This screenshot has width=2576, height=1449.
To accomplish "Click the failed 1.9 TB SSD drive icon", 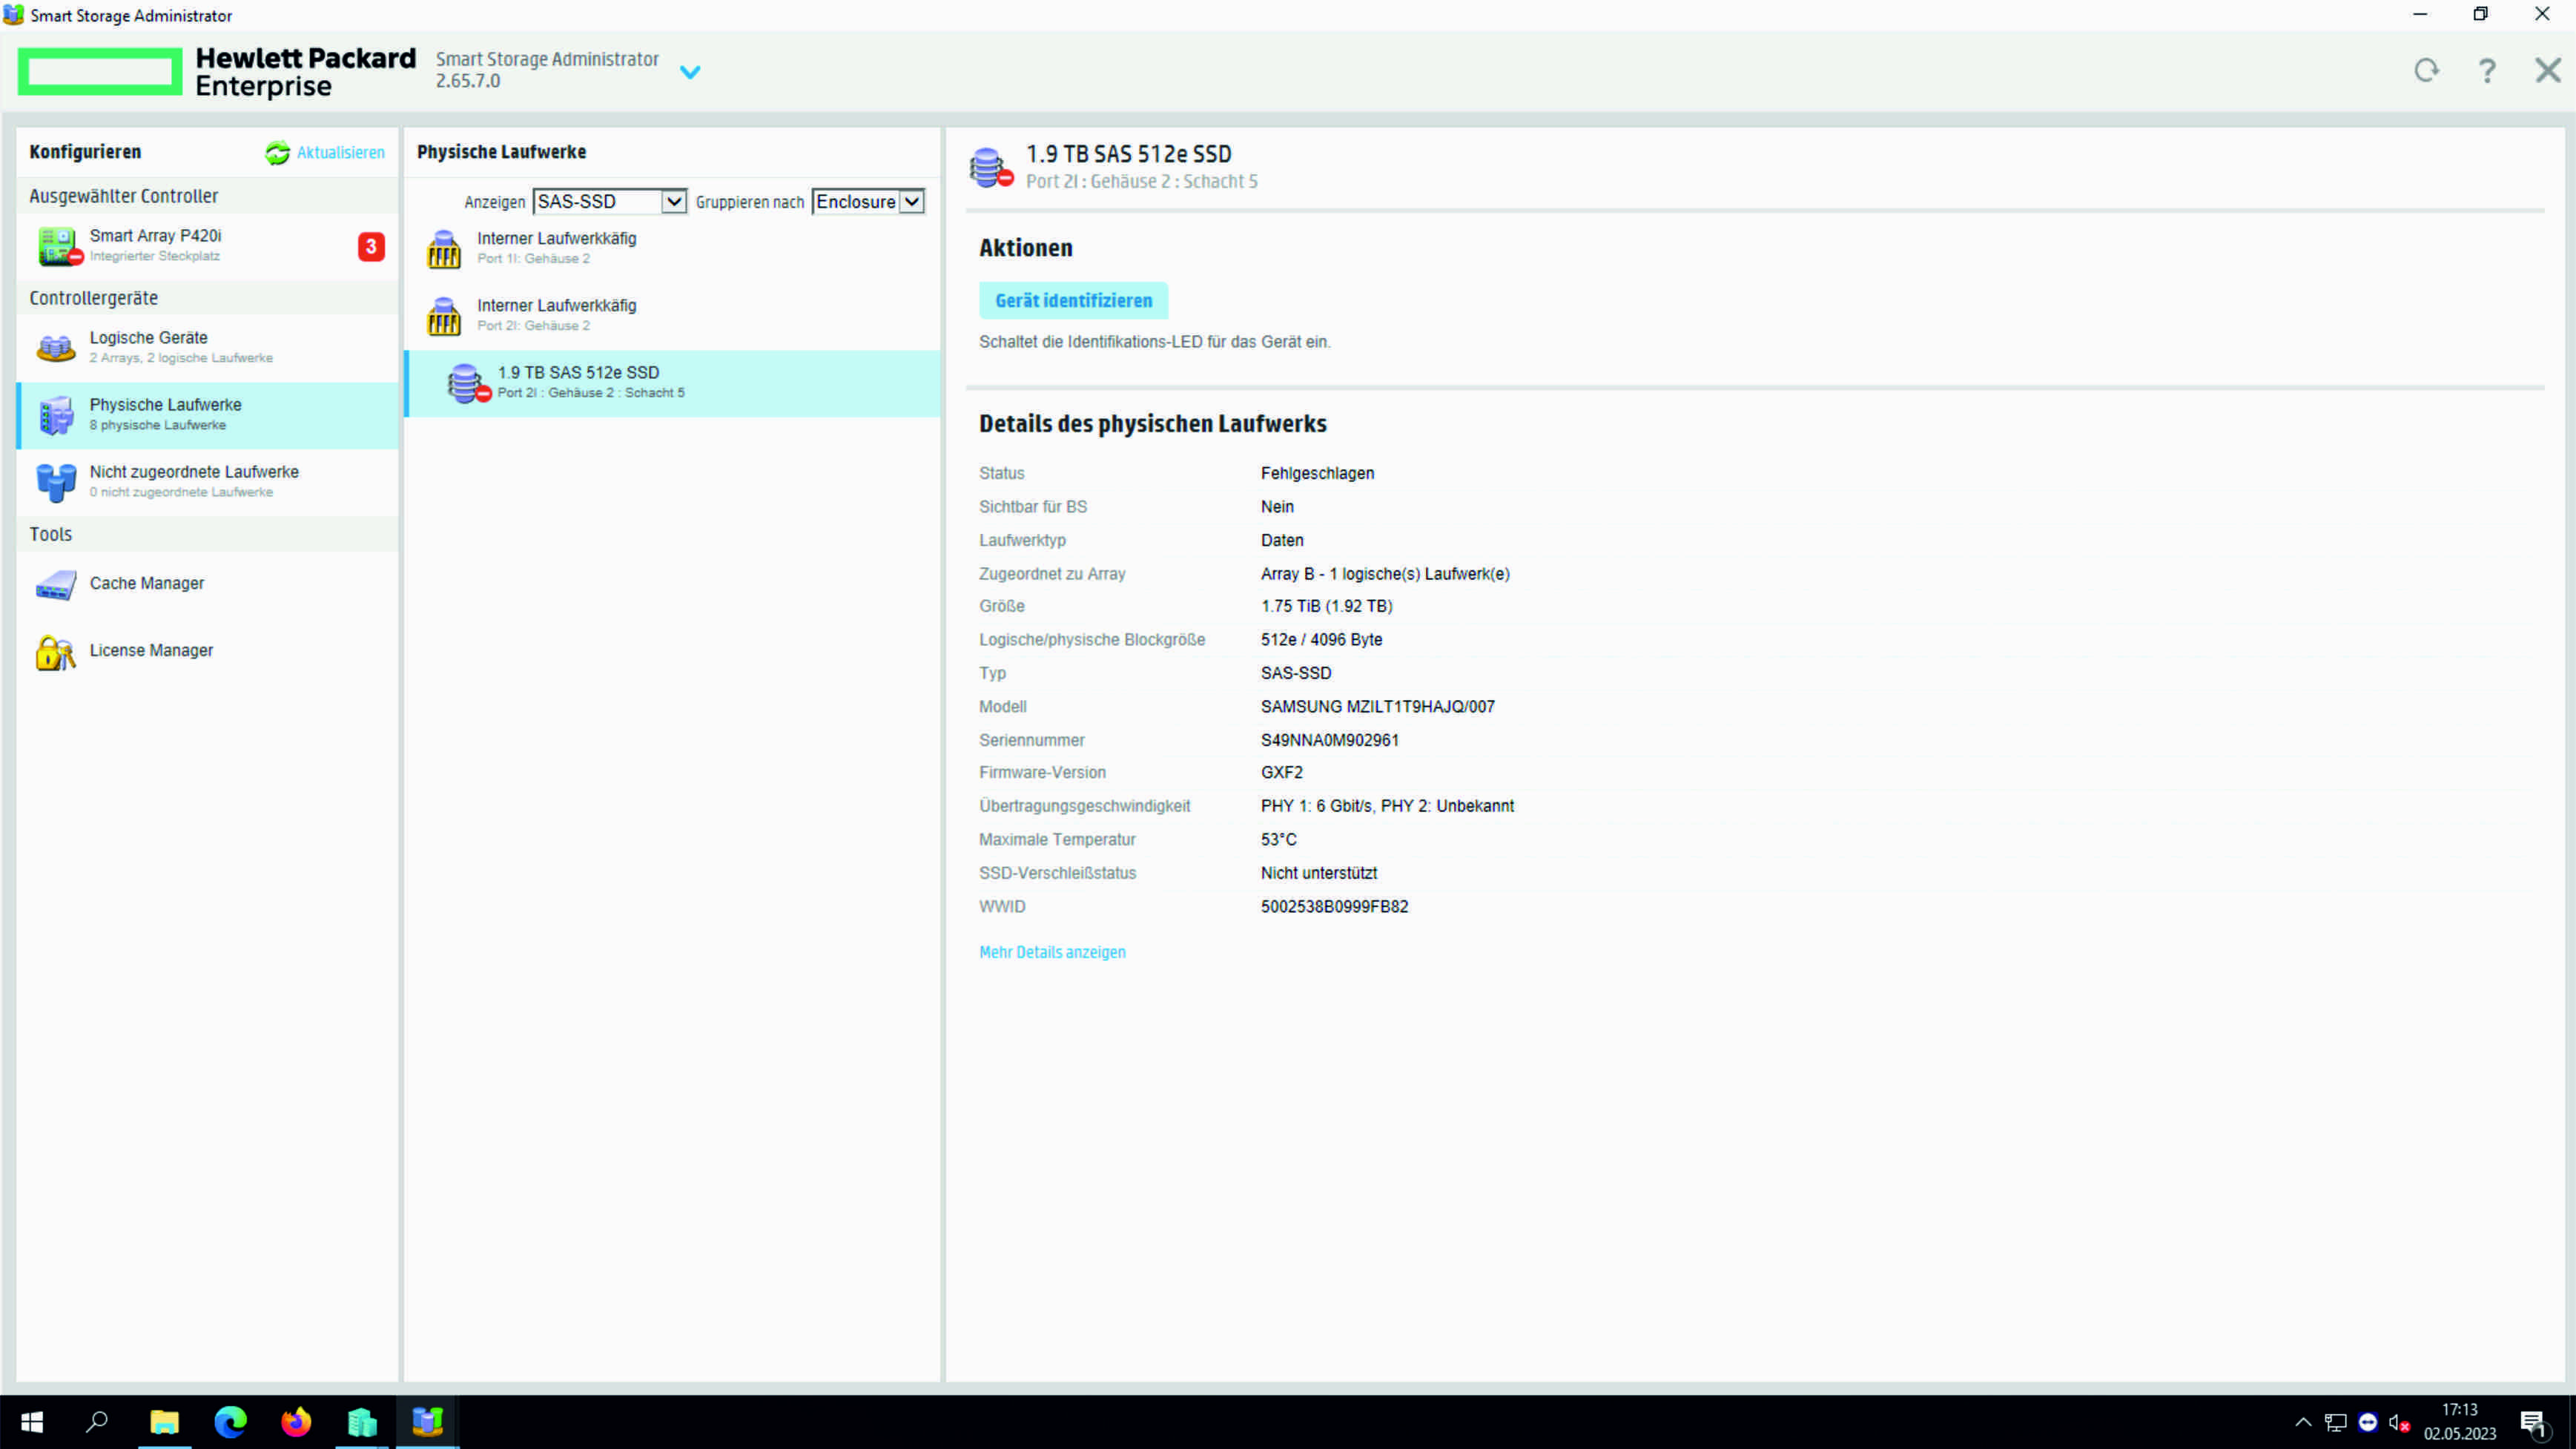I will point(467,383).
